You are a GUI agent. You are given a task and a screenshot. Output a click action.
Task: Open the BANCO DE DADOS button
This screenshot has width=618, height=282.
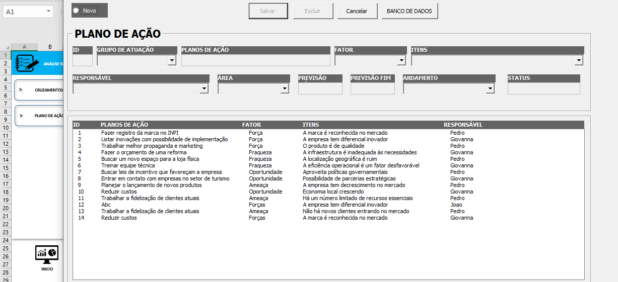(x=409, y=11)
